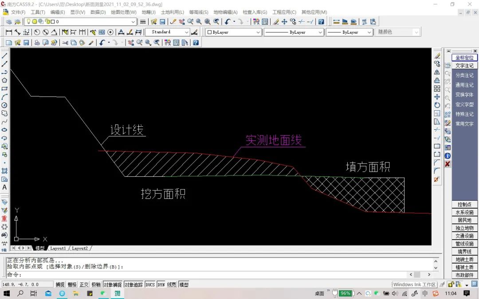
Task: Select the Line tool in left toolbar
Action: pyautogui.click(x=4, y=56)
